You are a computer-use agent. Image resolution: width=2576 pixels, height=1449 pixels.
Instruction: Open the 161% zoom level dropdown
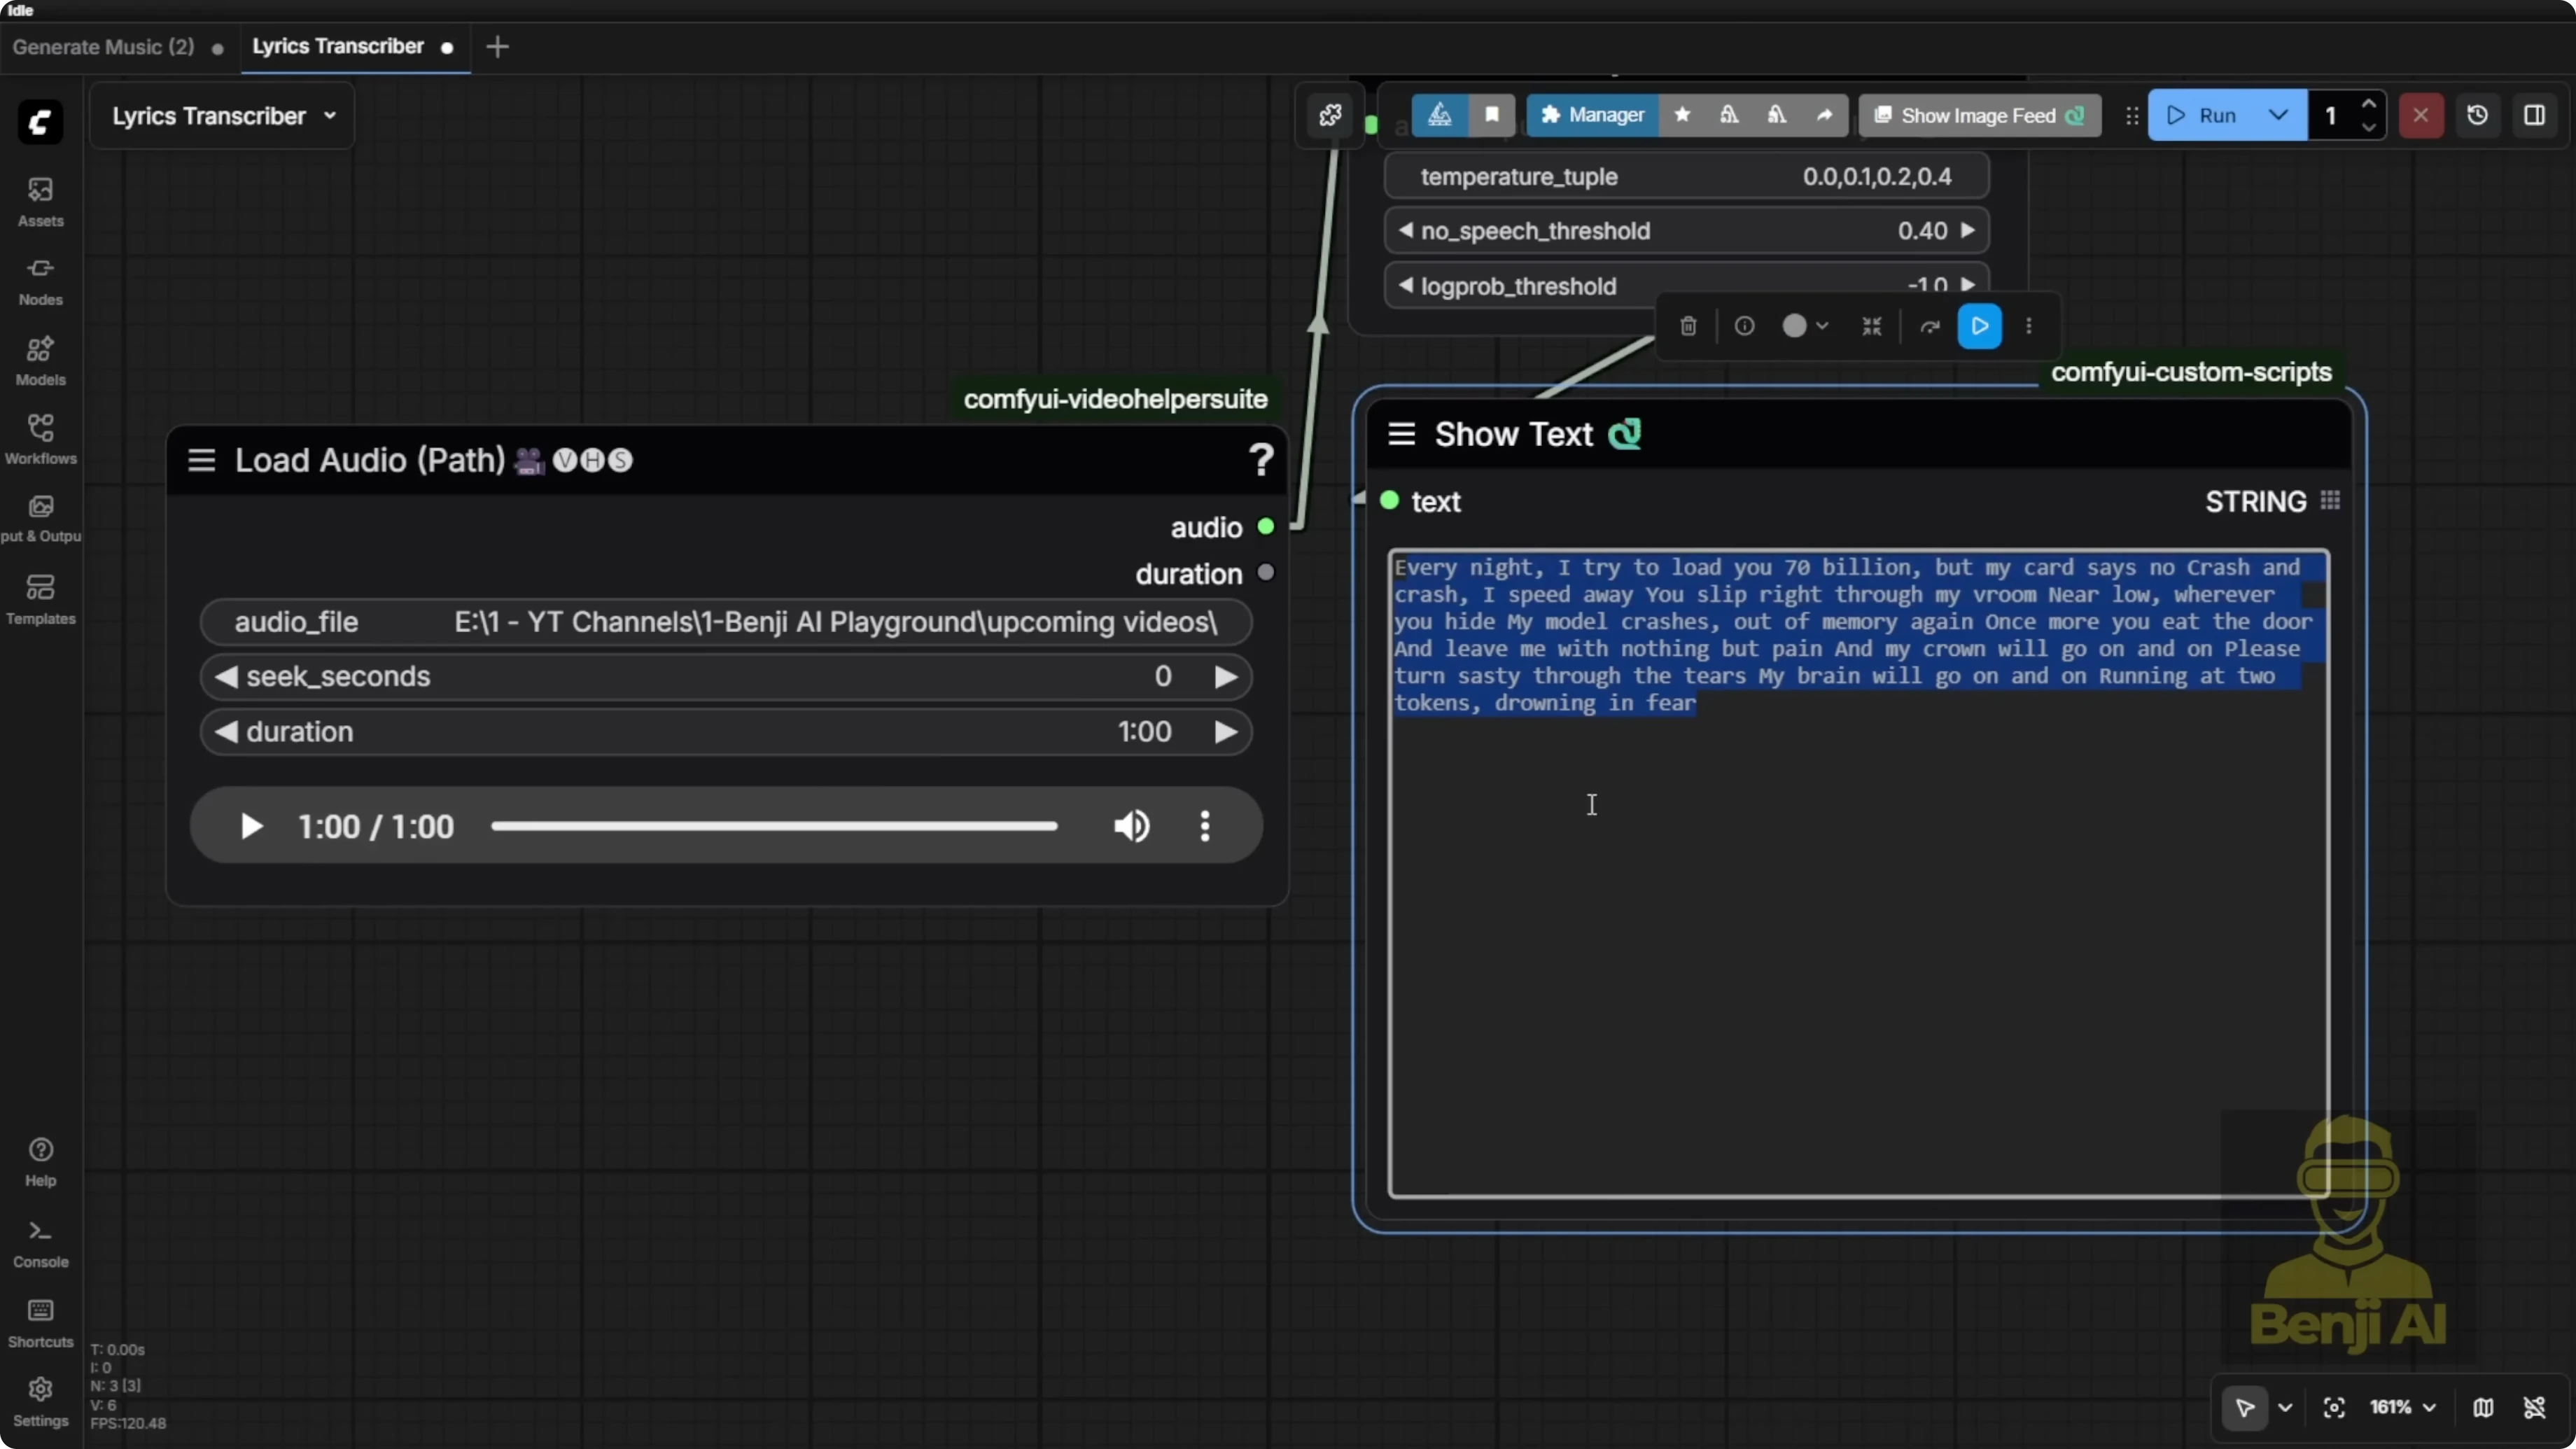coord(2400,1407)
